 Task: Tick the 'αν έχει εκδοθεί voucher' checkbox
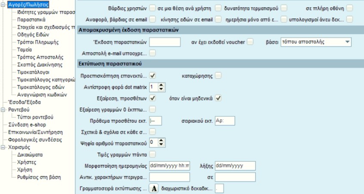[250, 42]
